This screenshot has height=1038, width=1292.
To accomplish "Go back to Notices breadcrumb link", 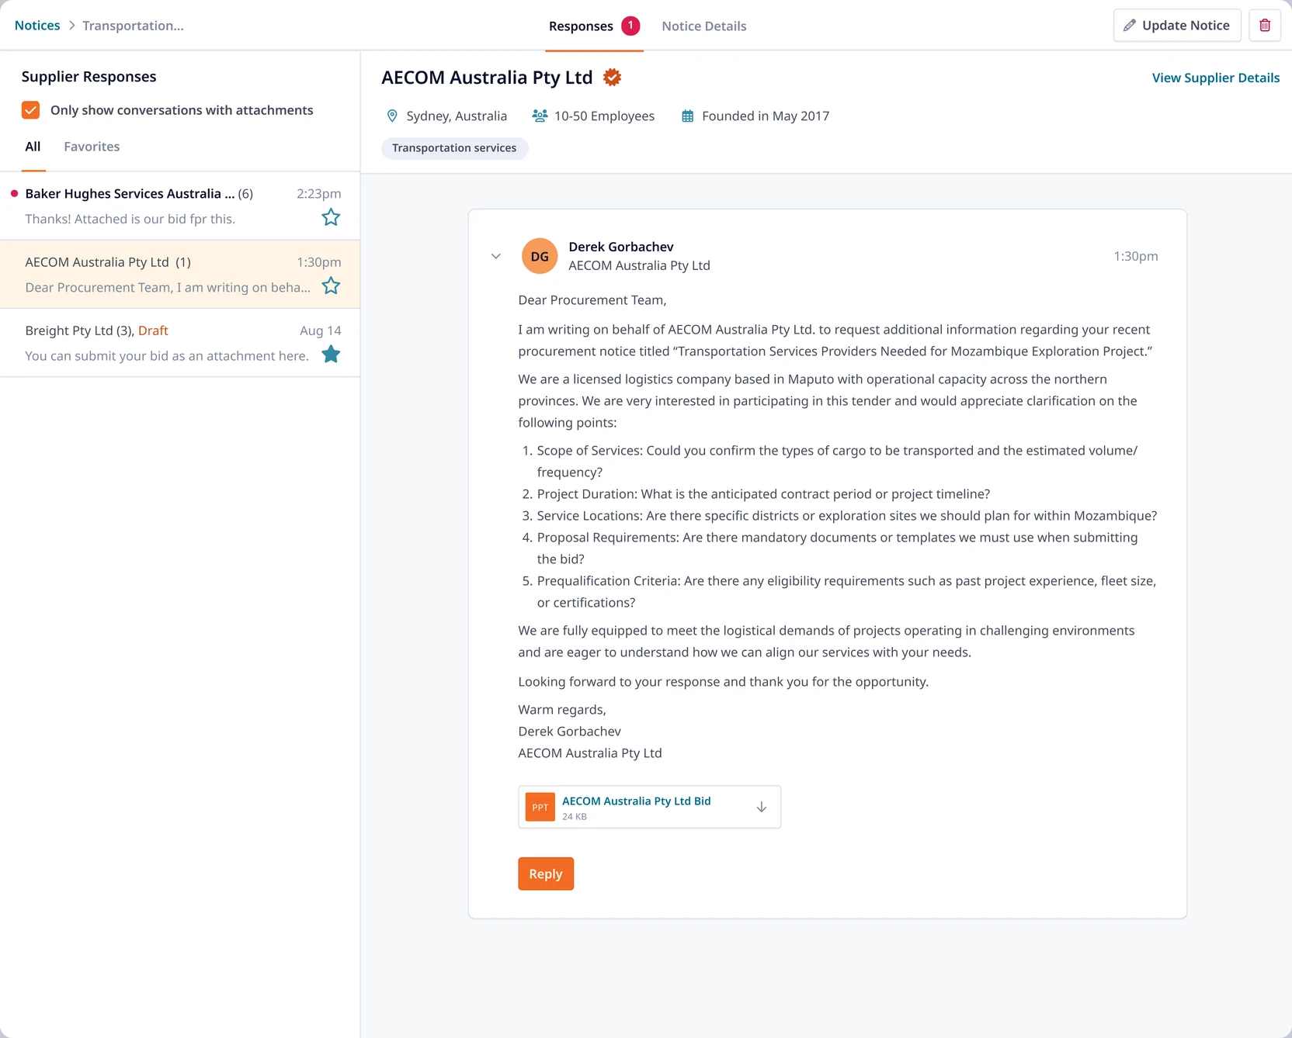I will 37,26.
